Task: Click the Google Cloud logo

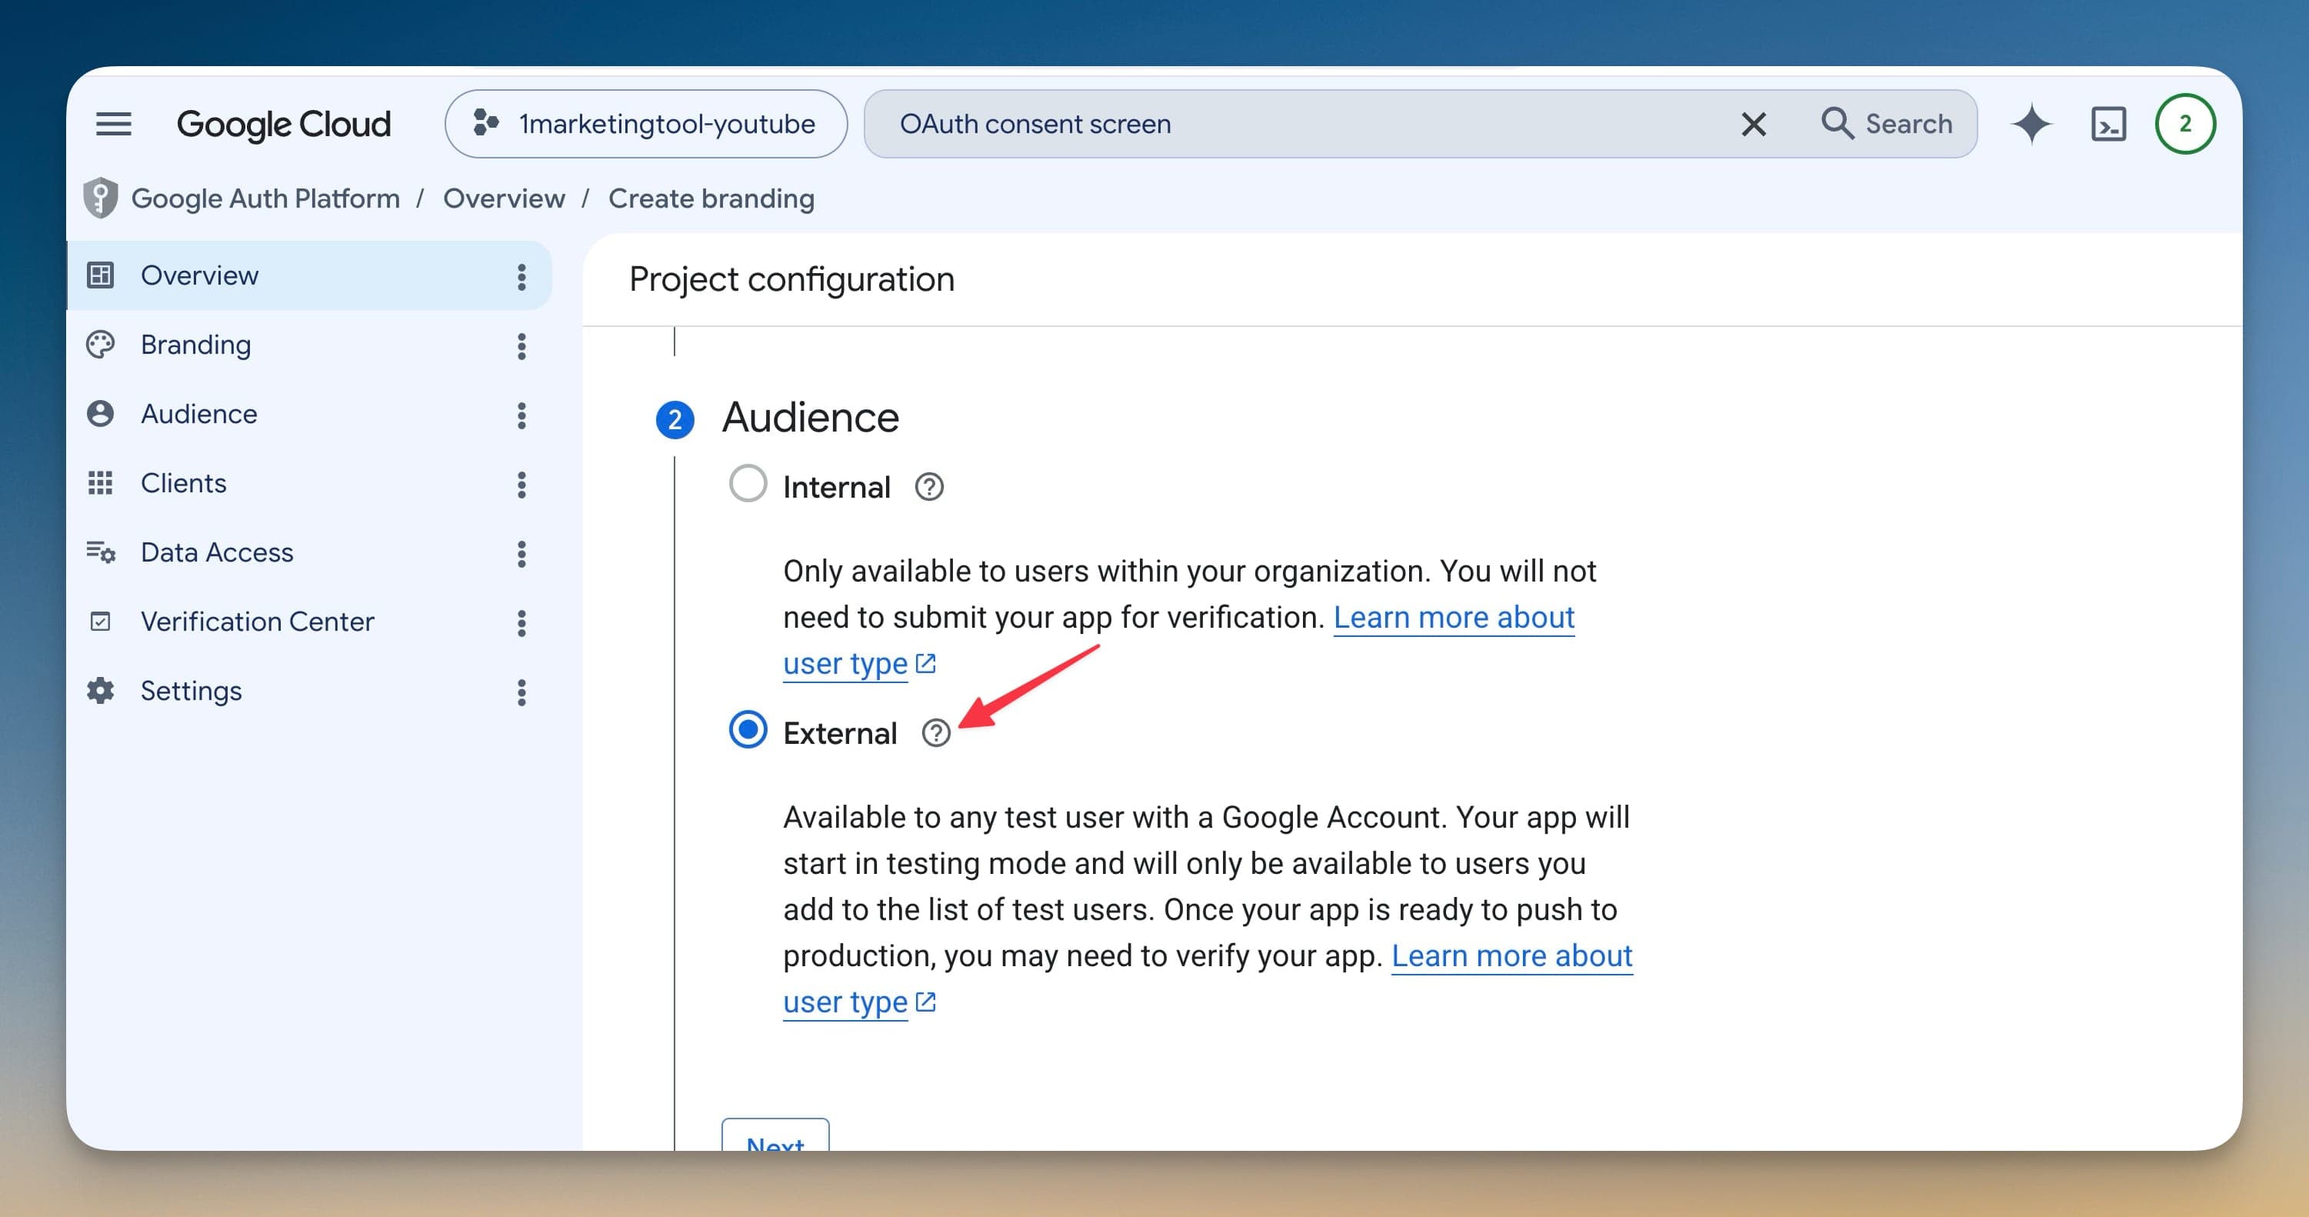Action: point(283,124)
